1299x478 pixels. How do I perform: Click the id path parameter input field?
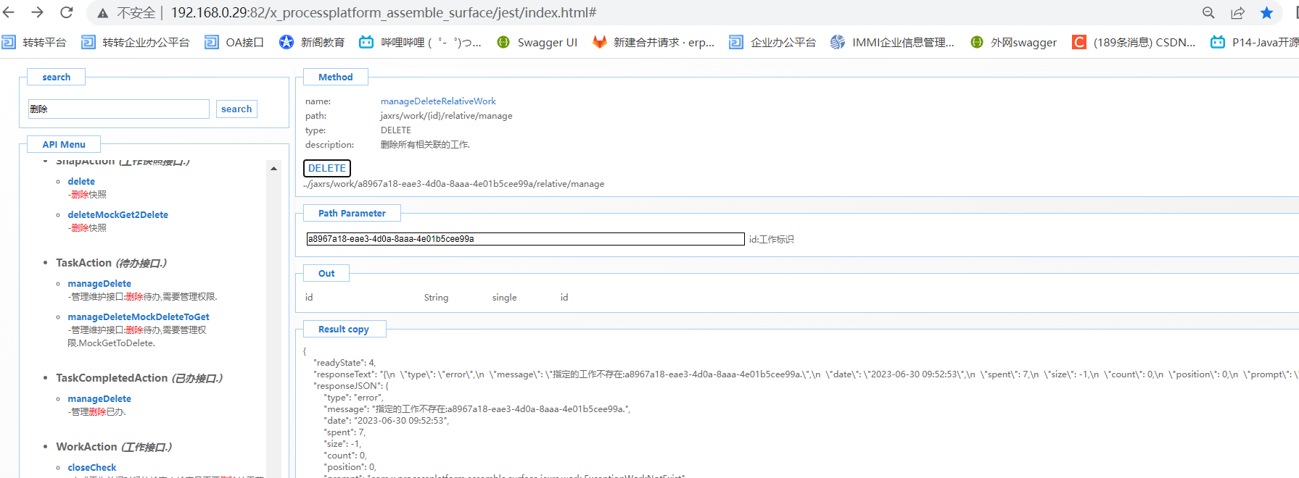525,239
